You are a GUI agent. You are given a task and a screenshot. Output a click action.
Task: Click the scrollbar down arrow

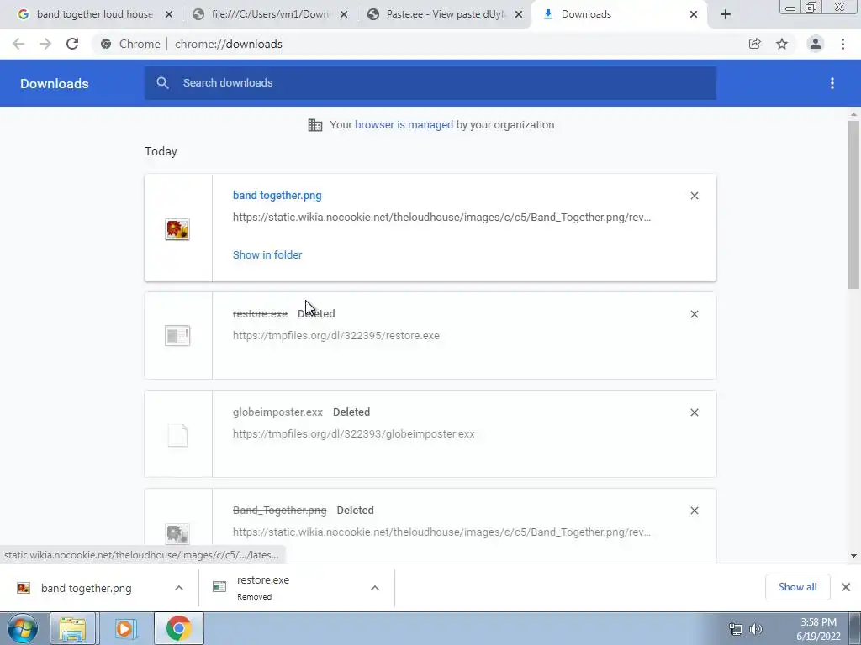coord(853,556)
